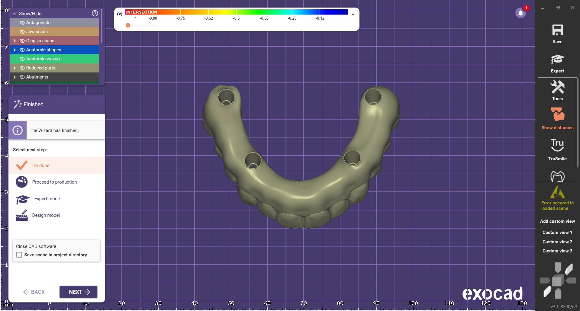Open the Tools wrench icon

point(557,87)
